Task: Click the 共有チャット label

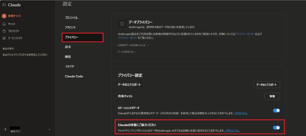Action: tap(125, 96)
